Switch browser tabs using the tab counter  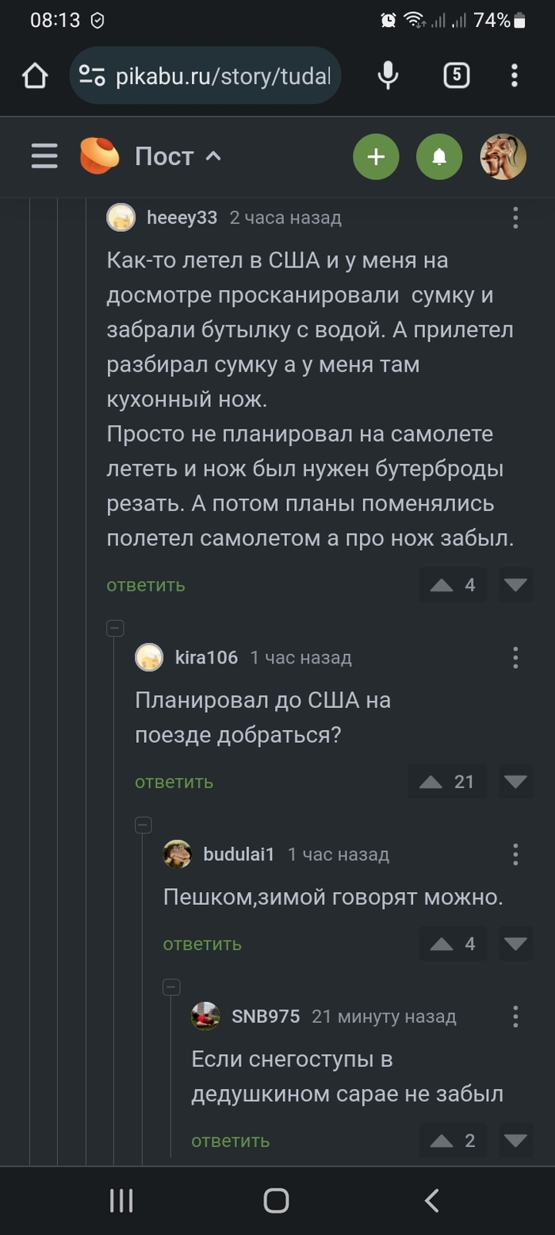(x=456, y=75)
